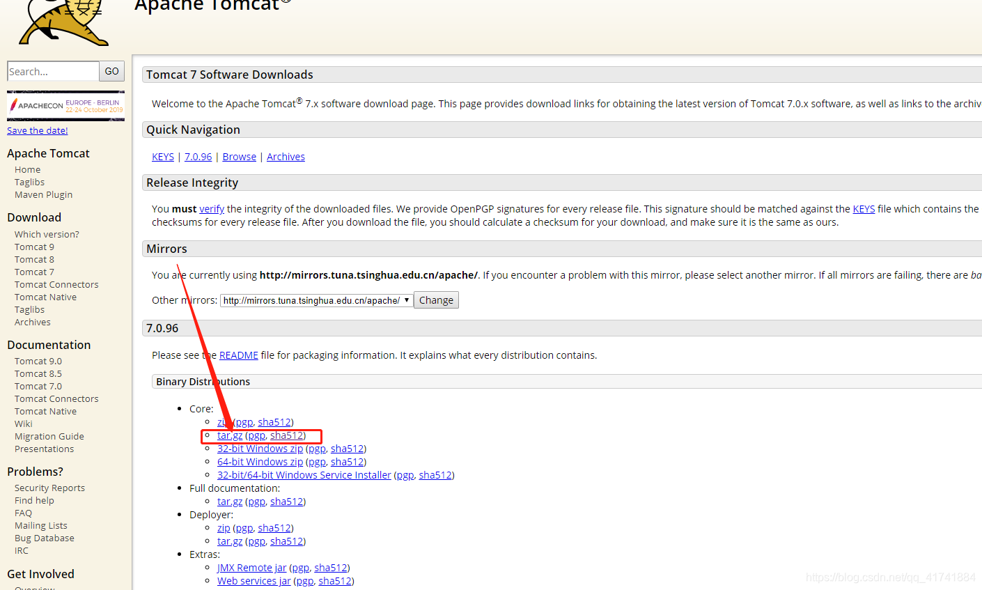Open sha512 for Core tar.gz
Image resolution: width=982 pixels, height=590 pixels.
(287, 435)
